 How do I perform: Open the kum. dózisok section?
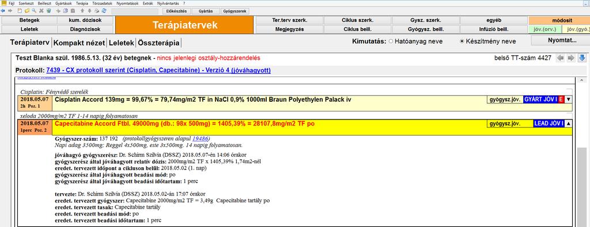[x=85, y=20]
